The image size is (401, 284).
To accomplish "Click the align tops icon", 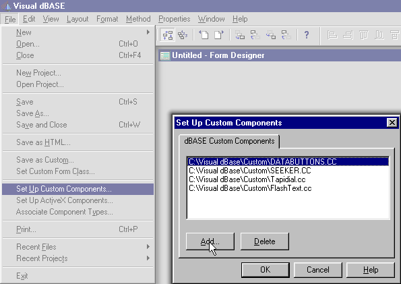I will [363, 35].
